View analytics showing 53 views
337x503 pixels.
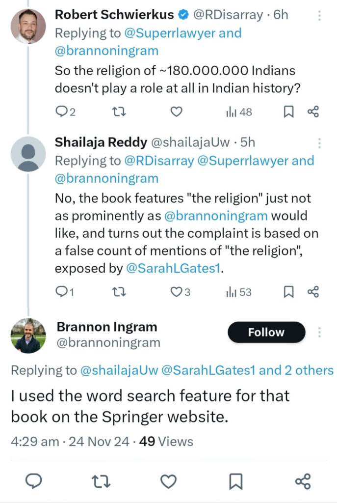click(238, 292)
